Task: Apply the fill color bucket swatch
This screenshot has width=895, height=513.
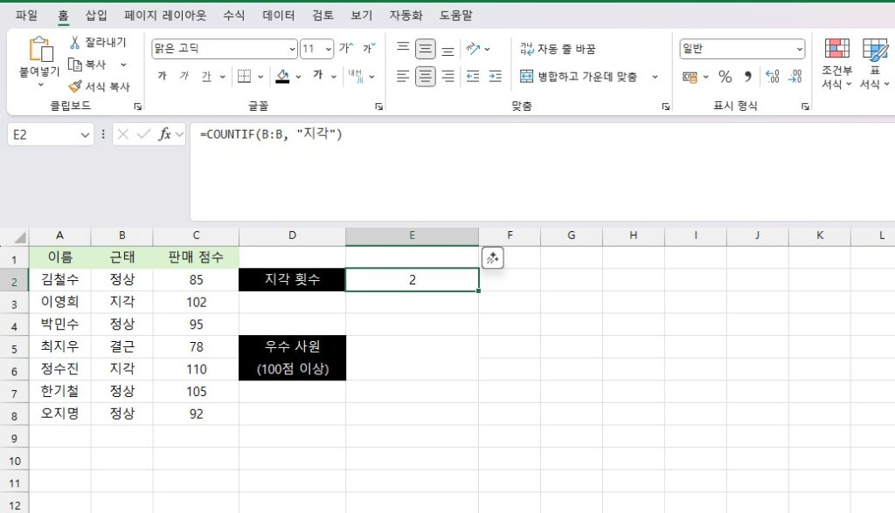Action: tap(282, 76)
